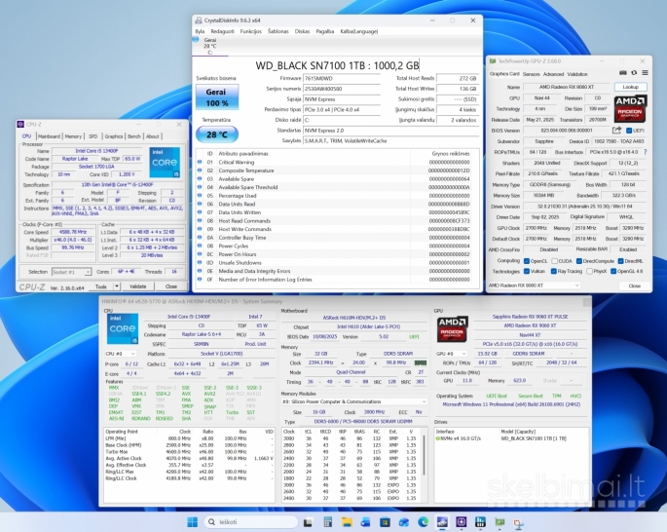The height and width of the screenshot is (532, 667).
Task: Click the Name field in GPU-Z
Action: (x=567, y=87)
